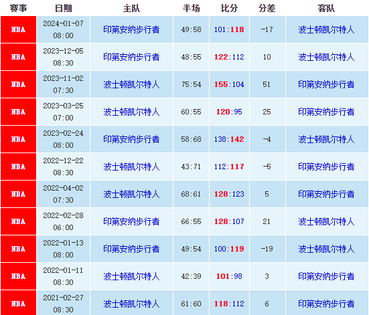The height and width of the screenshot is (315, 369).
Task: Click the NBA cell in the 2024-01-07 row
Action: tap(18, 29)
